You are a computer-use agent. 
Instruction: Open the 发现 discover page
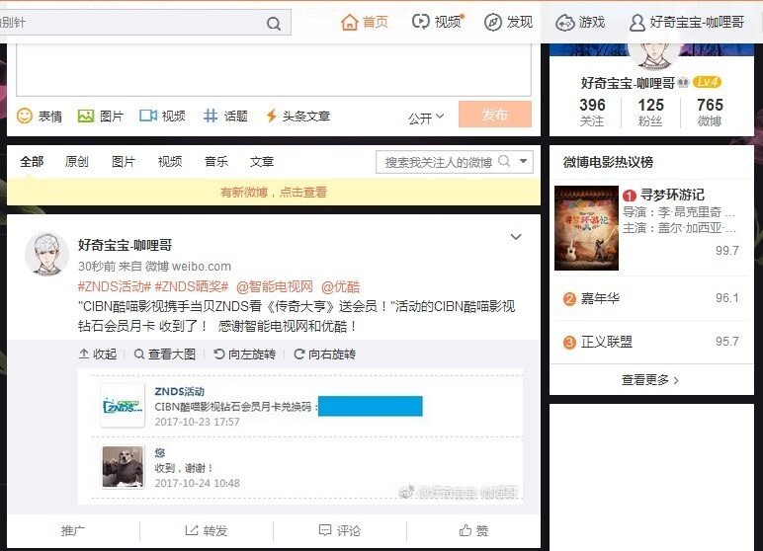pos(509,22)
